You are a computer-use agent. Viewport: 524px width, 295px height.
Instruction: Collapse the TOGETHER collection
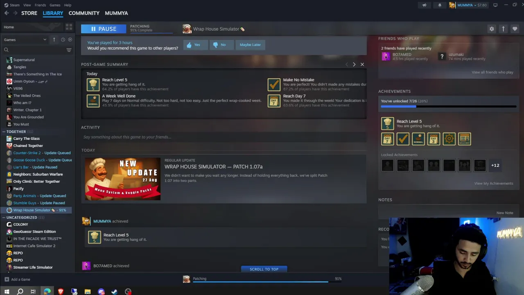[4, 132]
